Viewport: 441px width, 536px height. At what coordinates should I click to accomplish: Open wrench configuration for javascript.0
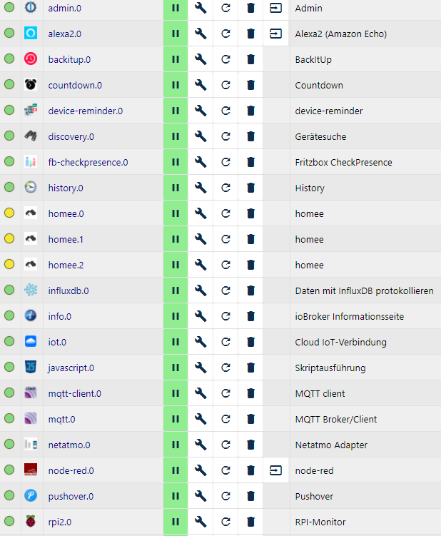pos(201,368)
